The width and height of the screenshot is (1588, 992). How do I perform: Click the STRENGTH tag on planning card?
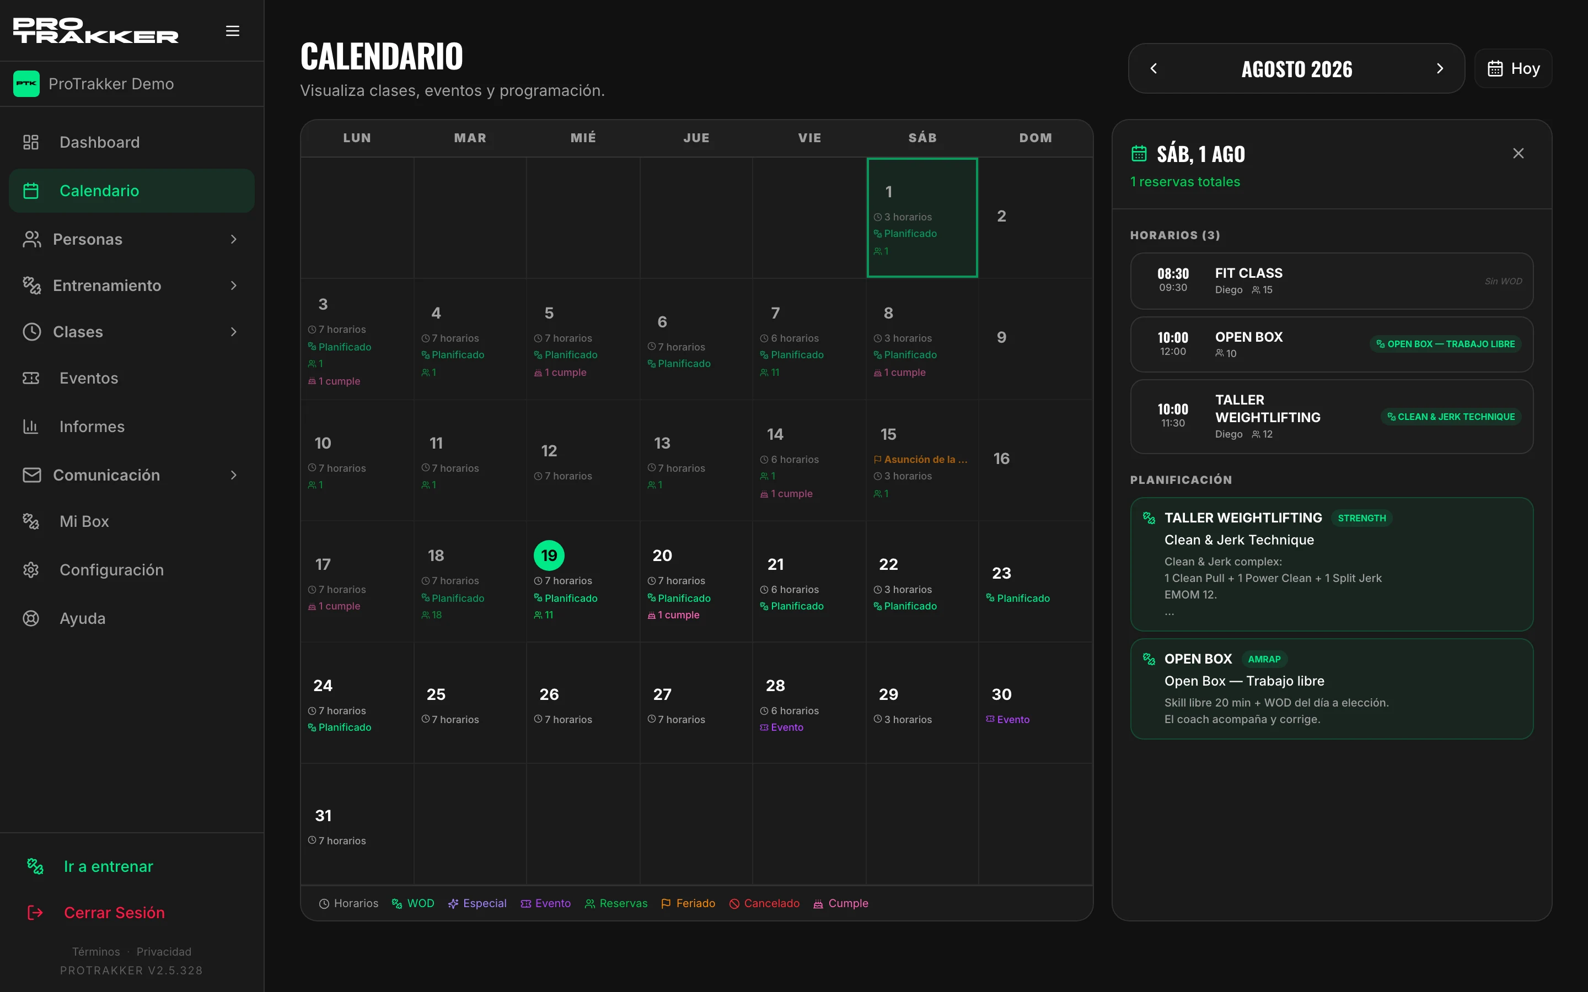pyautogui.click(x=1361, y=518)
